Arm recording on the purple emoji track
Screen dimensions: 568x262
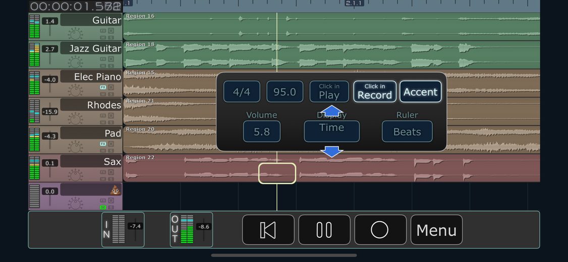pos(111,201)
